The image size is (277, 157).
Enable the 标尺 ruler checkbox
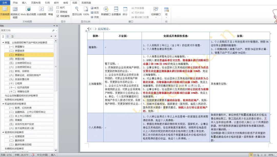tap(58, 8)
